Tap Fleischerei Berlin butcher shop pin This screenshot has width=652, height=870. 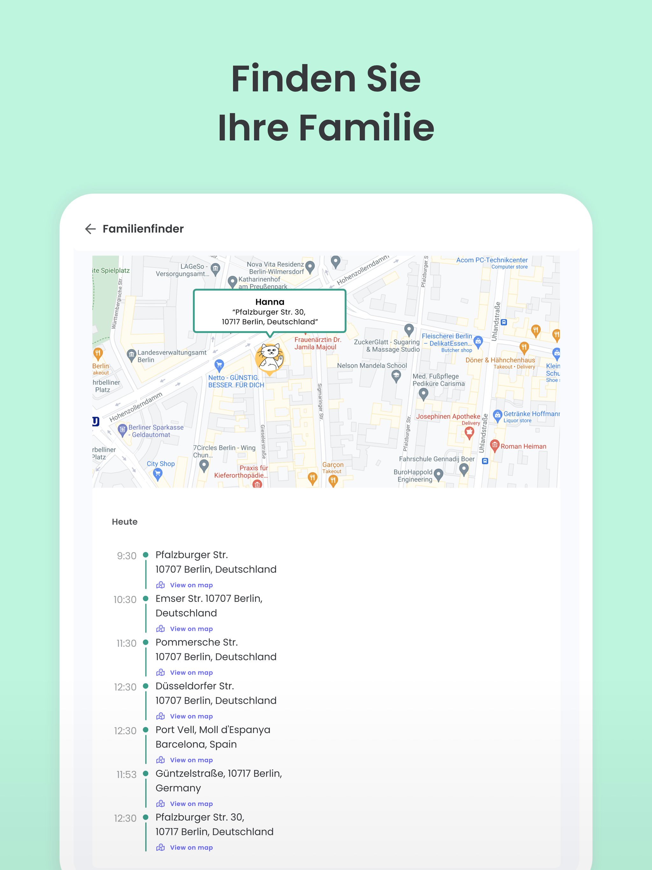(478, 342)
